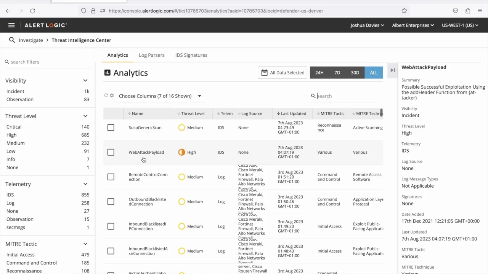Select the 7D time range button
Viewport: 488px width, 274px height.
pyautogui.click(x=337, y=73)
